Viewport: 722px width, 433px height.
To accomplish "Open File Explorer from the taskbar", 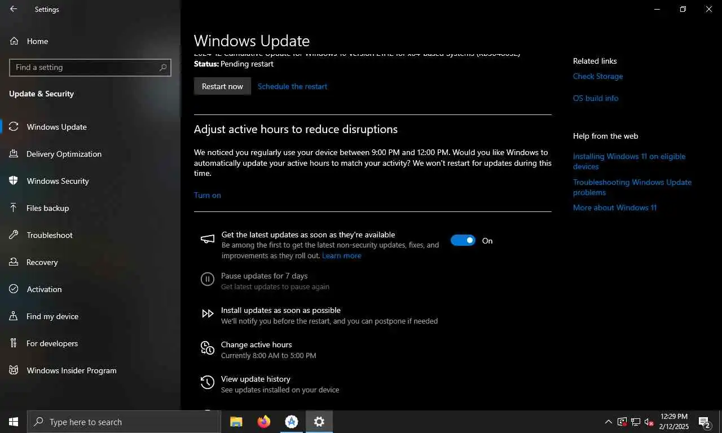I will [236, 422].
